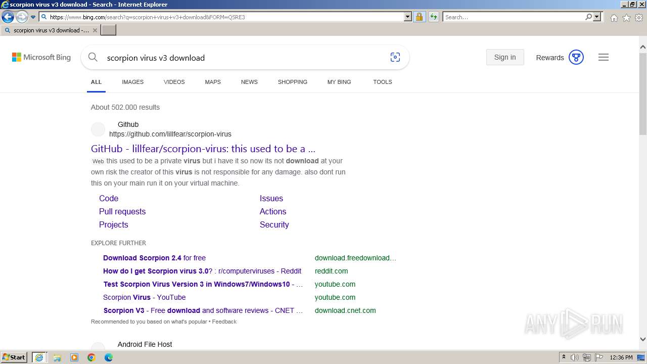
Task: Click the IE search box field
Action: click(x=514, y=17)
